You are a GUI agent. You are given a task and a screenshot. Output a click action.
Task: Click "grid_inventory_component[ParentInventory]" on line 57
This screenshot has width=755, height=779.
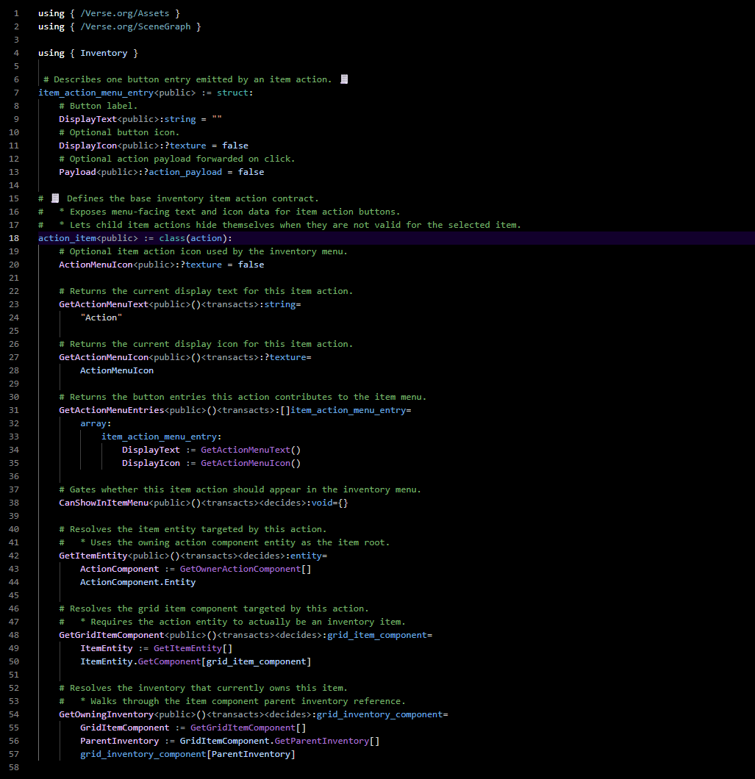(187, 754)
